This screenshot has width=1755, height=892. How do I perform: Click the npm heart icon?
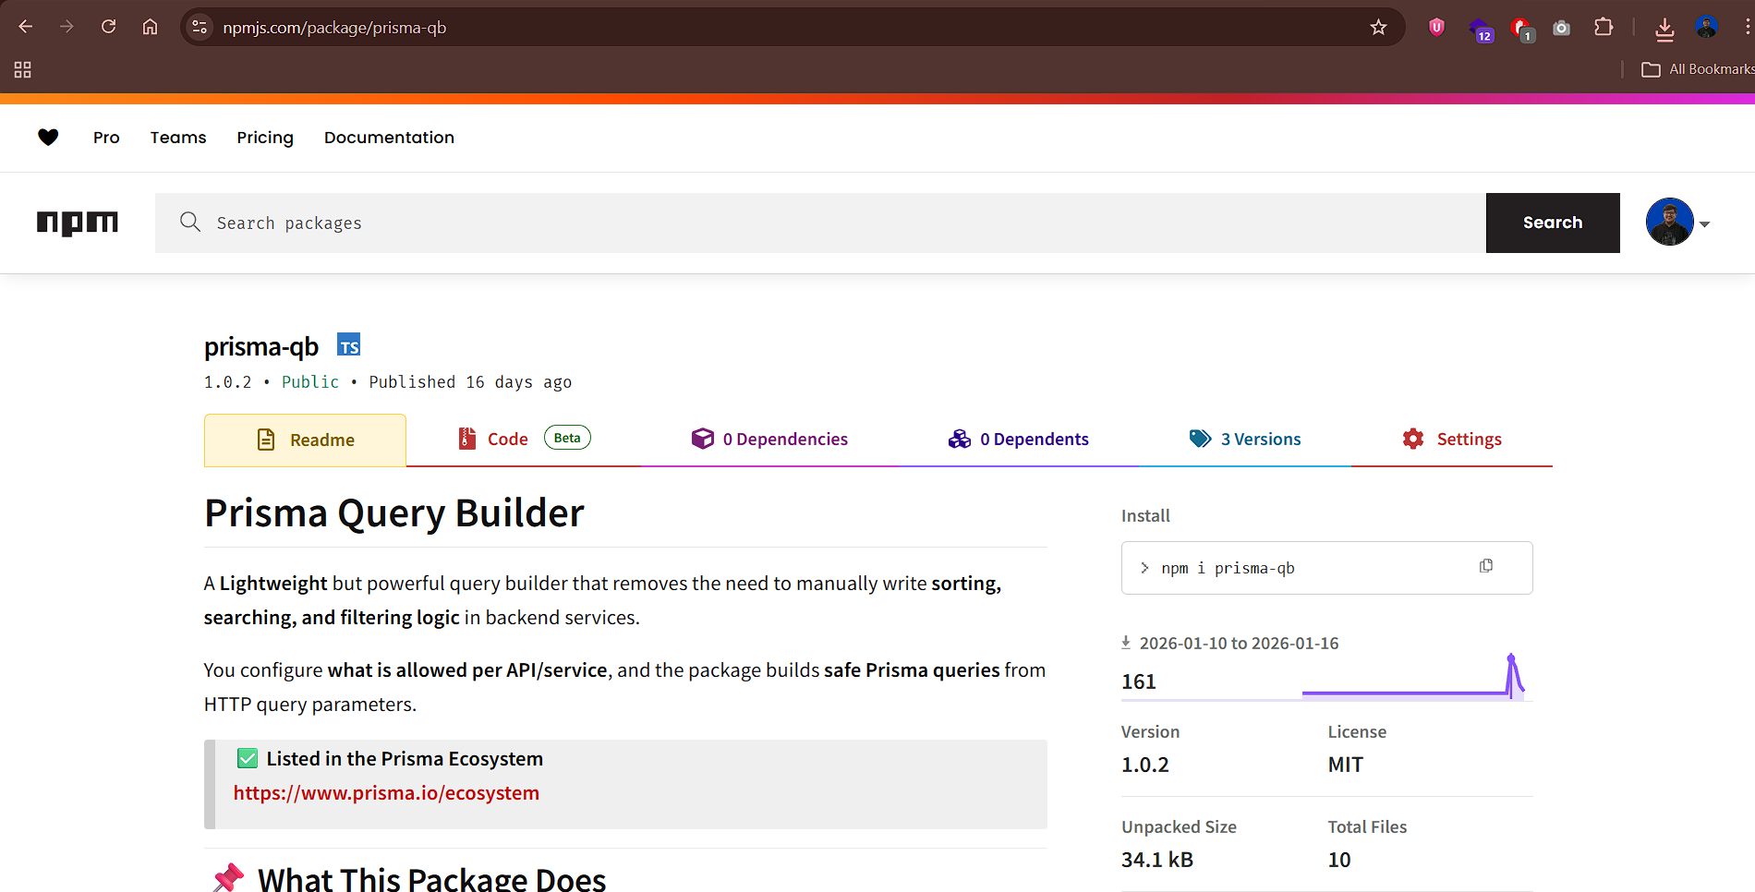click(48, 137)
